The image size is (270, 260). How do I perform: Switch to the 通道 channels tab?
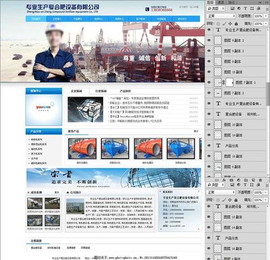(221, 2)
